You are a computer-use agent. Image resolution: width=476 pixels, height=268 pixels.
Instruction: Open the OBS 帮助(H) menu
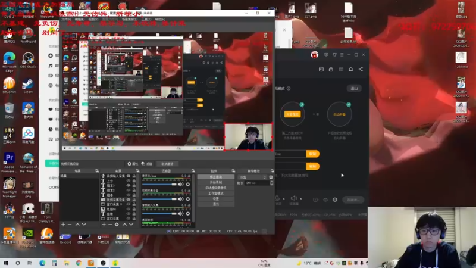160,19
